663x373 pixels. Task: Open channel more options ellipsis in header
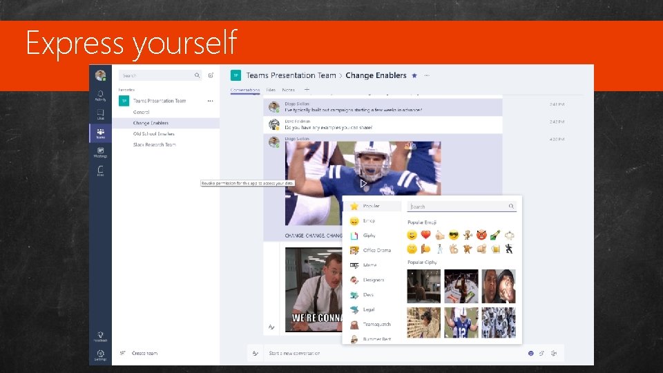(x=427, y=75)
